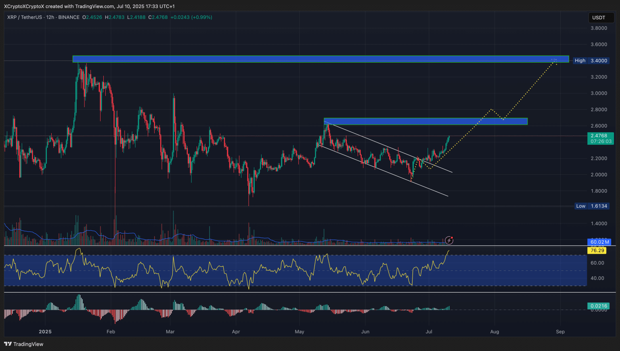Click the TradingView logo at bottom left
Image resolution: width=620 pixels, height=351 pixels.
[24, 344]
